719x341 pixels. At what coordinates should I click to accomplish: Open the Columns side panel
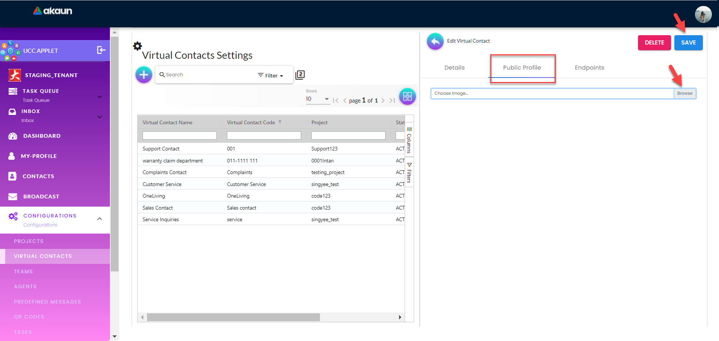point(409,140)
